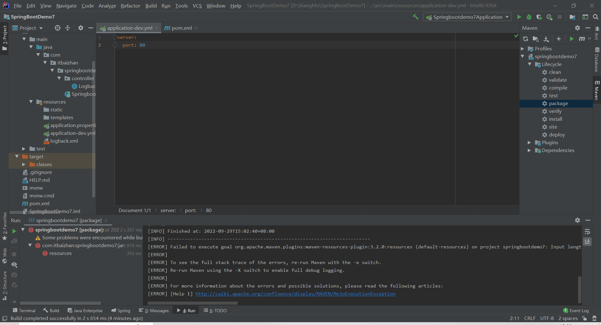Viewport: 601px width, 325px height.
Task: Toggle 1: Project tool window stripe
Action: [x=4, y=38]
